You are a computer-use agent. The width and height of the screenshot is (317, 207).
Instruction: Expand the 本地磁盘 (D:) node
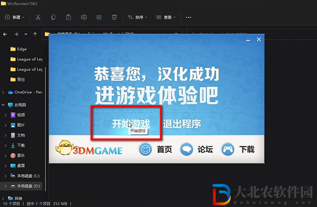click(5, 186)
